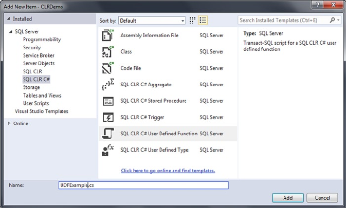The height and width of the screenshot is (208, 346).
Task: Click the search magnifier icon
Action: 332,21
